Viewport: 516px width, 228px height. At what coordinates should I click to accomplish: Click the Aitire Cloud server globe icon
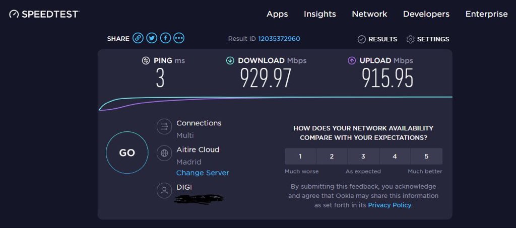164,154
